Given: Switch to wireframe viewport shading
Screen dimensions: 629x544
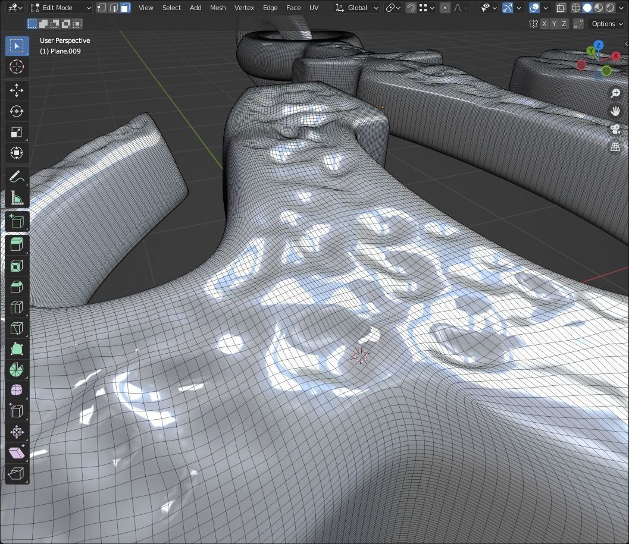Looking at the screenshot, I should coord(576,8).
